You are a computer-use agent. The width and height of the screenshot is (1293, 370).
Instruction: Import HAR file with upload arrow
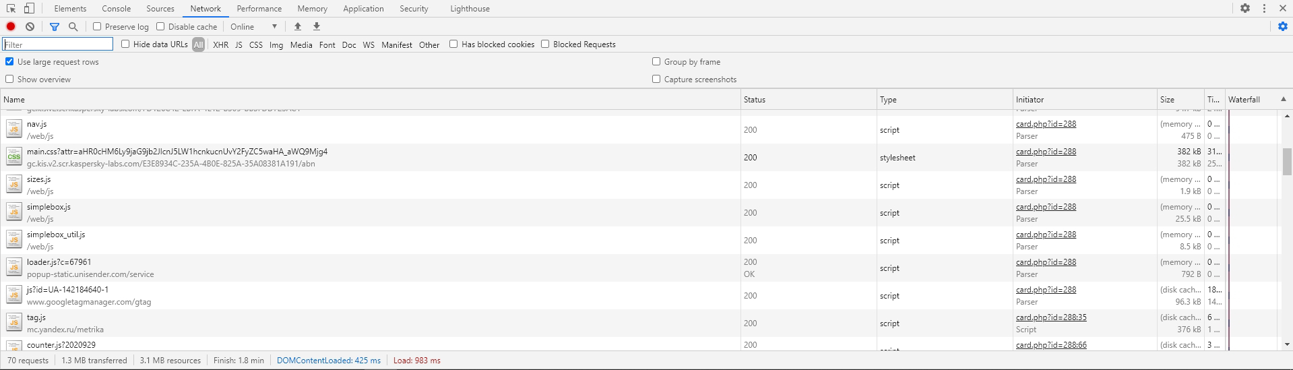coord(298,26)
